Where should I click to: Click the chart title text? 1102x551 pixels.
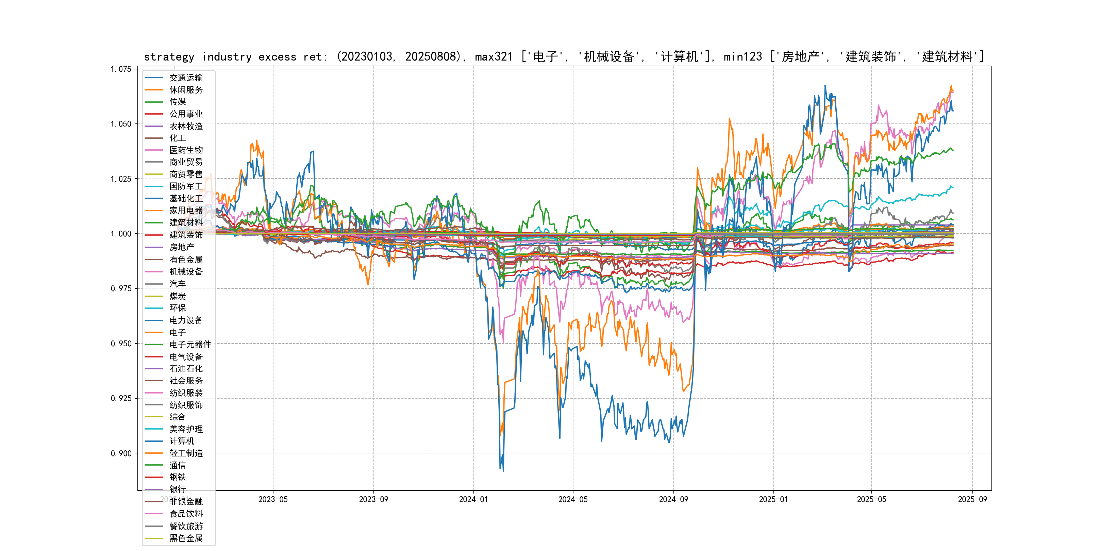564,56
